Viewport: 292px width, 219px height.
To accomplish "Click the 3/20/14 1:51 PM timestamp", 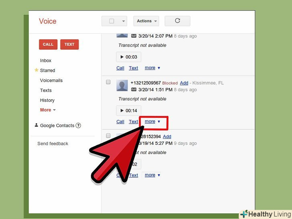I will pyautogui.click(x=156, y=89).
